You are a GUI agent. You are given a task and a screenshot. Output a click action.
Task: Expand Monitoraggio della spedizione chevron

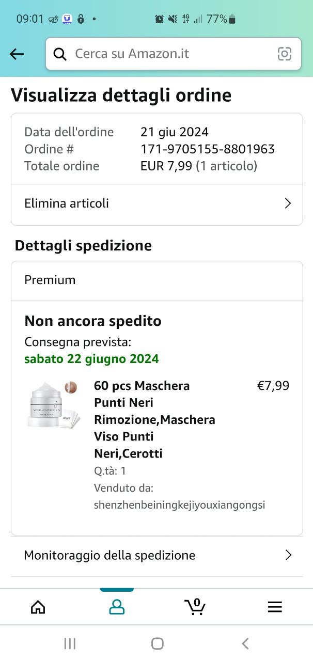[x=288, y=555]
